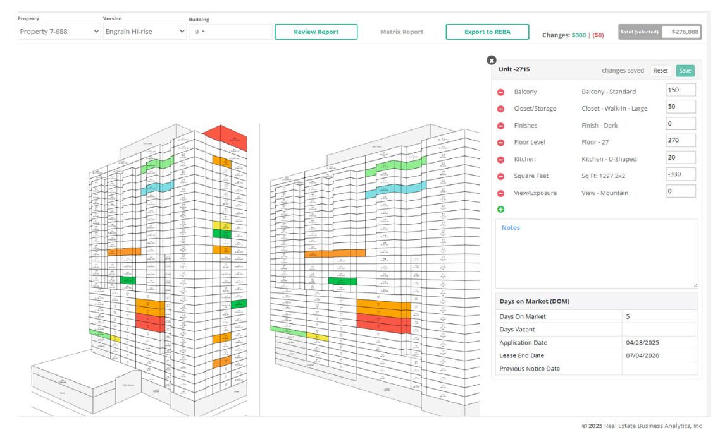Click the Unit -2715 title
The image size is (720, 442).
click(x=514, y=69)
